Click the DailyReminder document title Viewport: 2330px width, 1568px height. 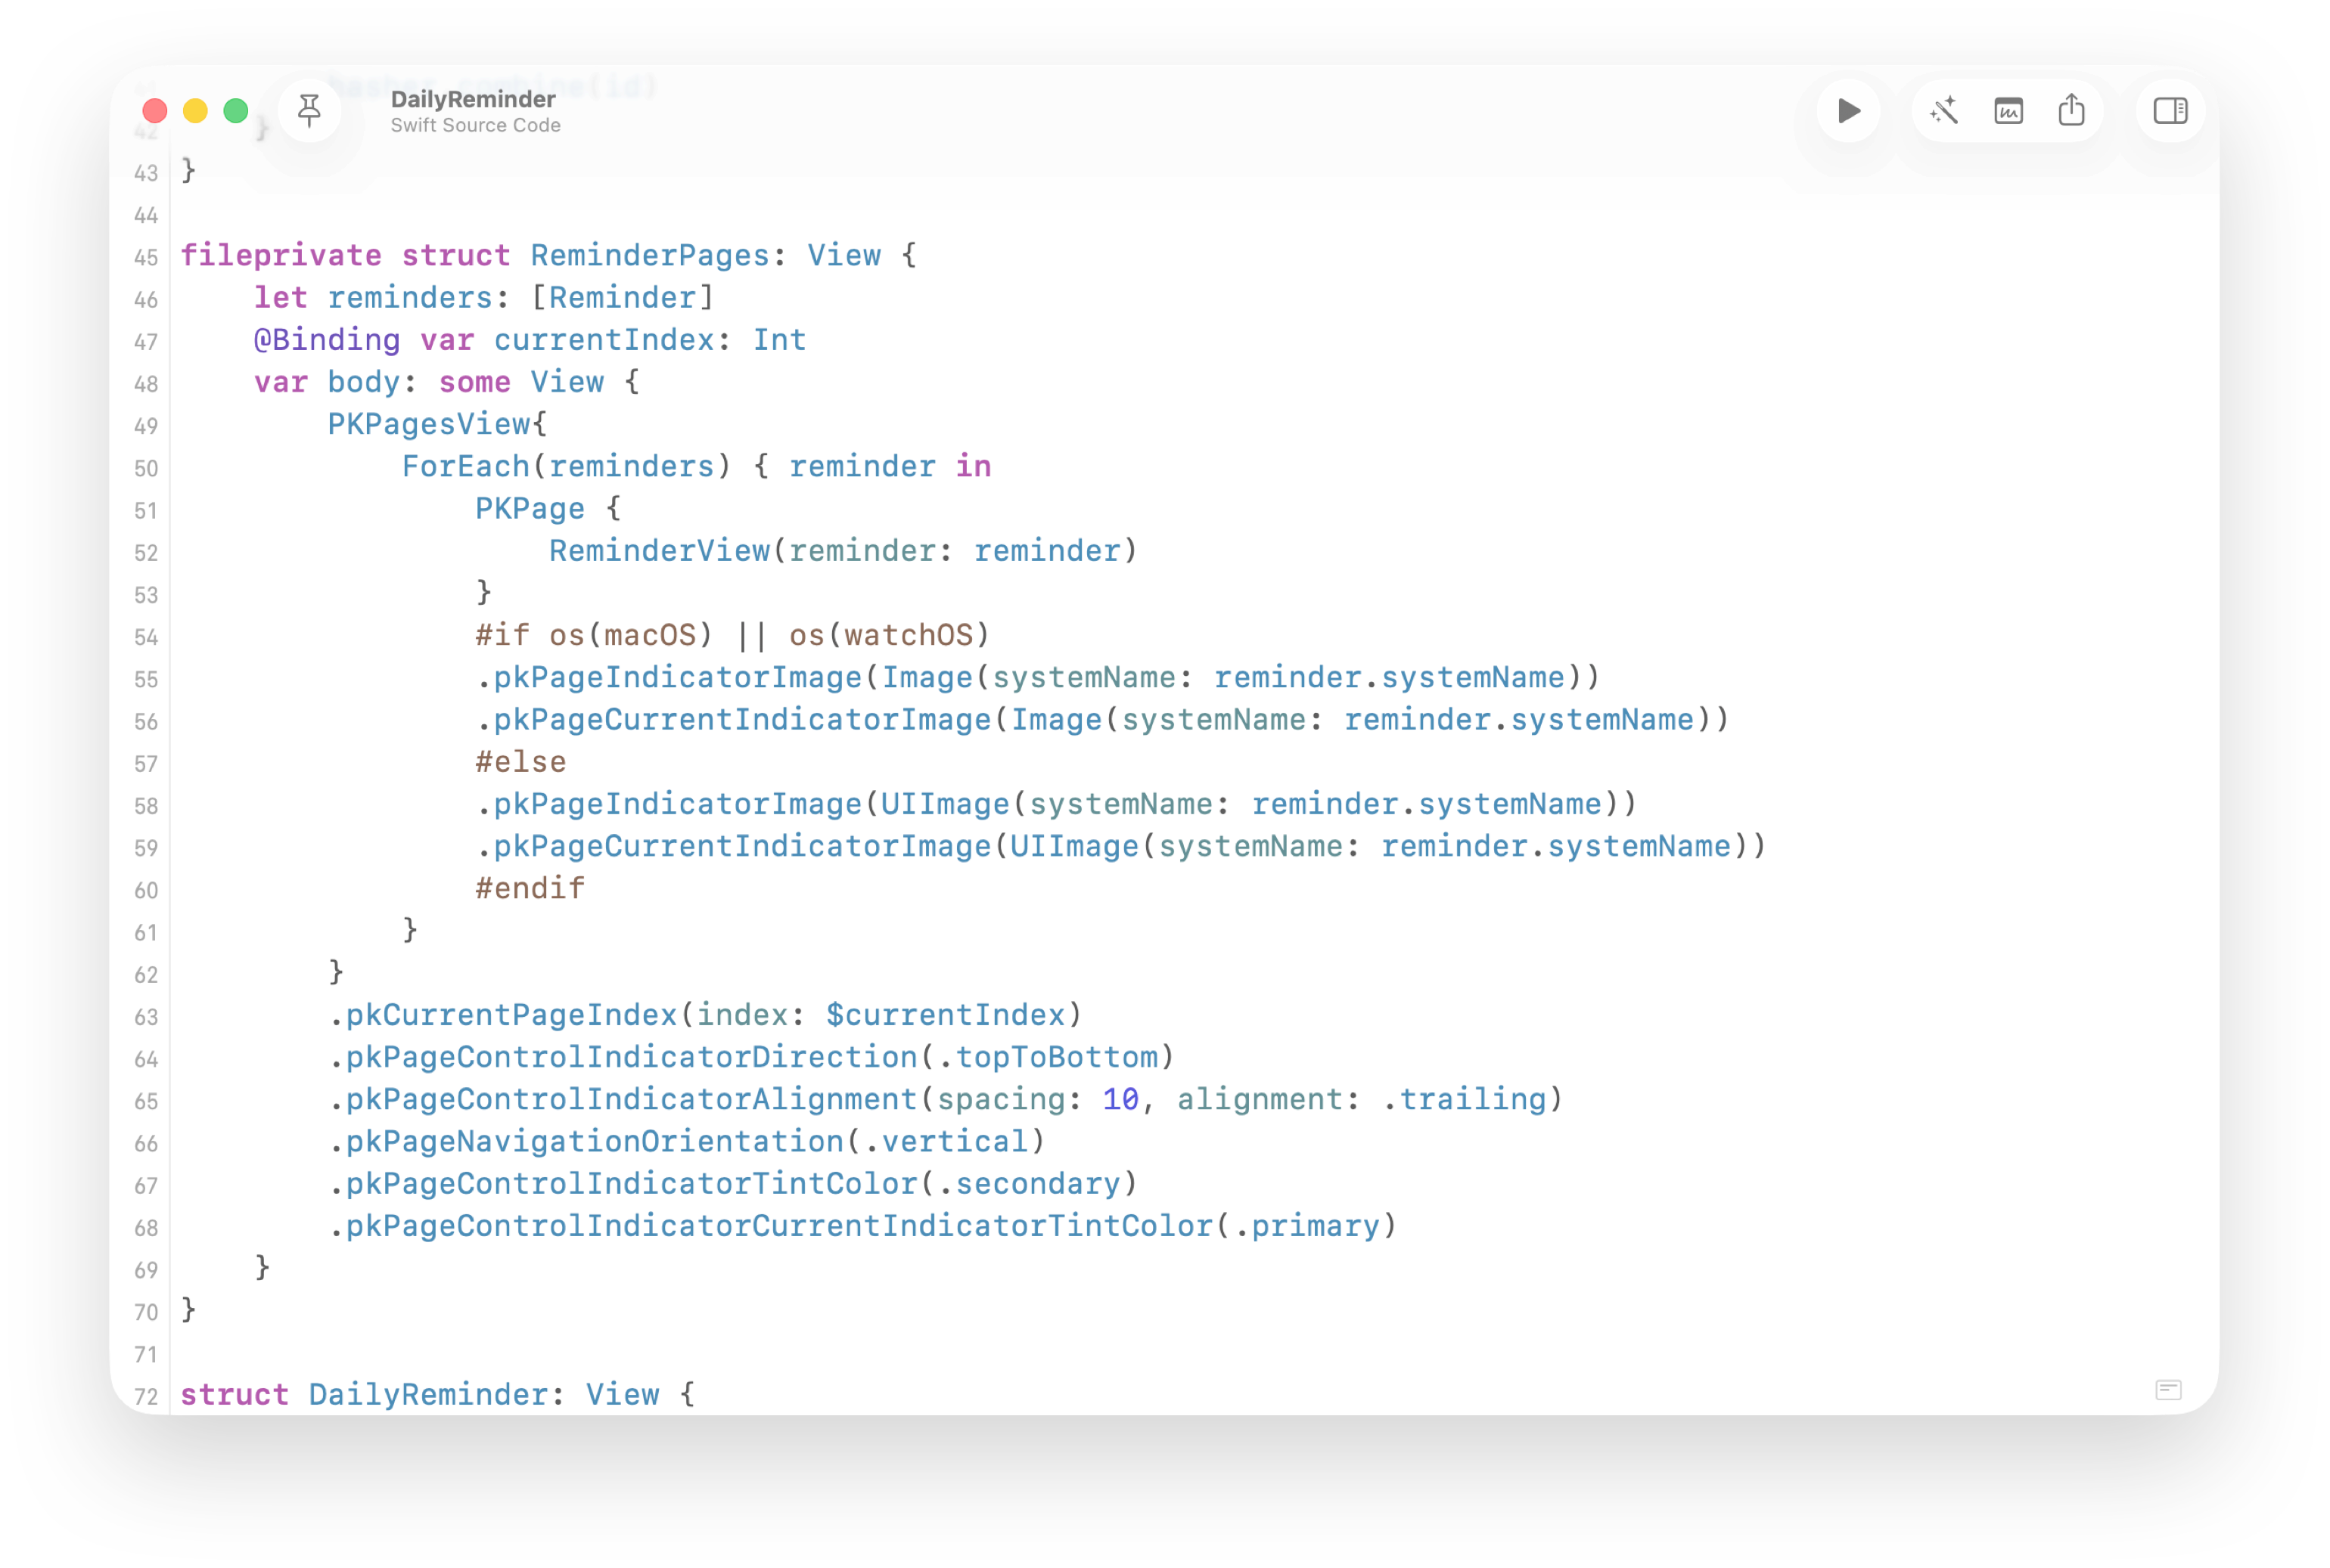472,99
